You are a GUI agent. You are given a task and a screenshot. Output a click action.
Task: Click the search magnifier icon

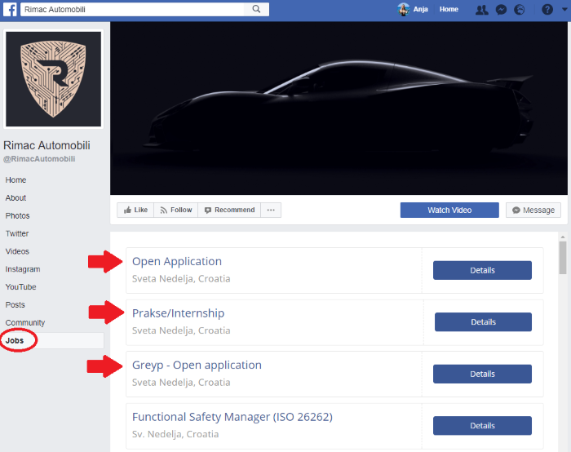point(256,10)
